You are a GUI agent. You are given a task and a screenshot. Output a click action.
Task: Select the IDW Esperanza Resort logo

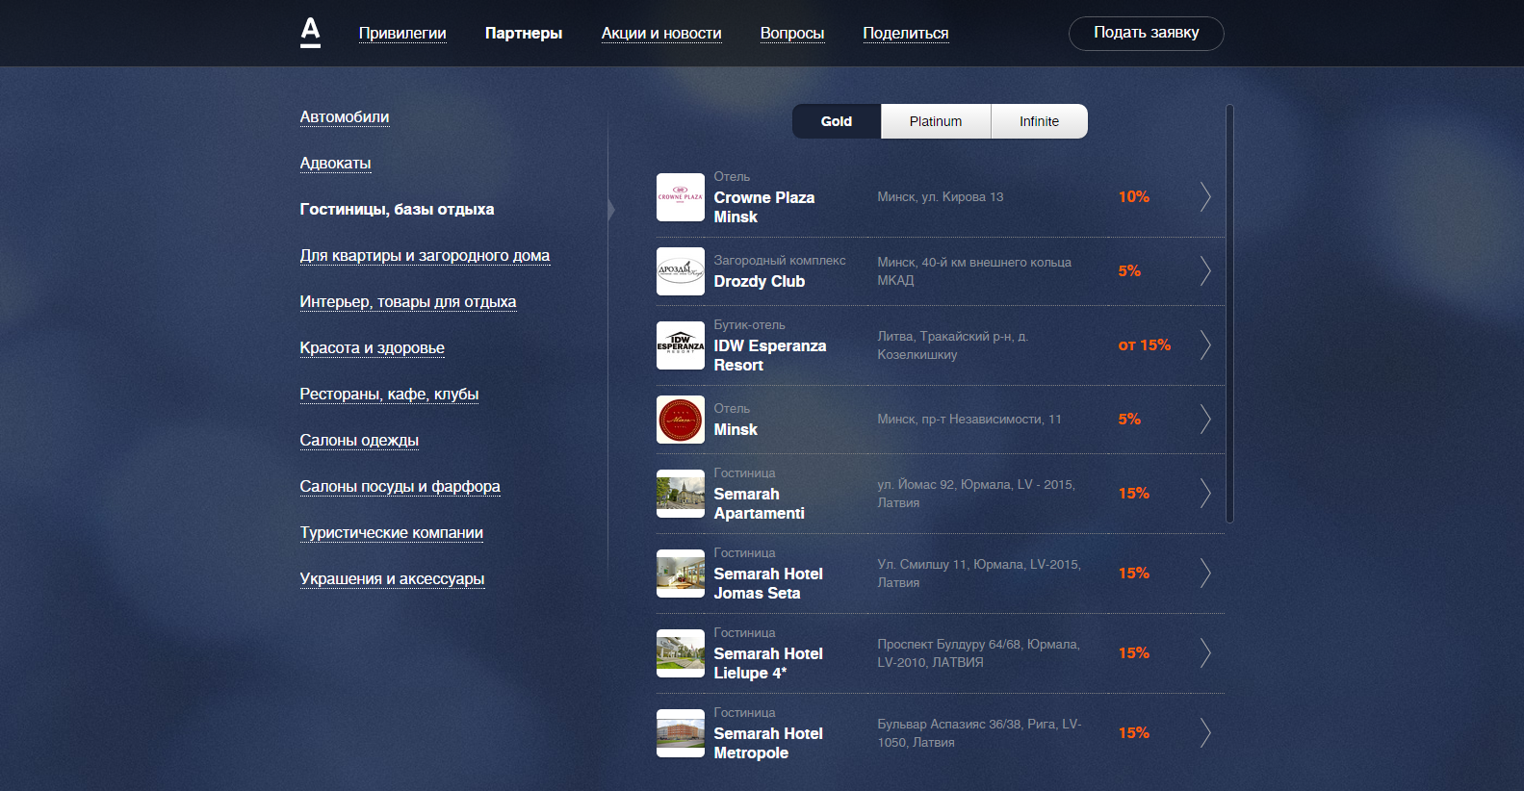tap(680, 345)
